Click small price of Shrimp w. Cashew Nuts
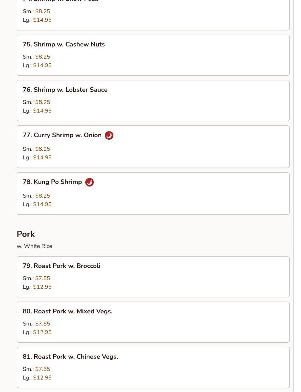301x392 pixels. pyautogui.click(x=42, y=57)
